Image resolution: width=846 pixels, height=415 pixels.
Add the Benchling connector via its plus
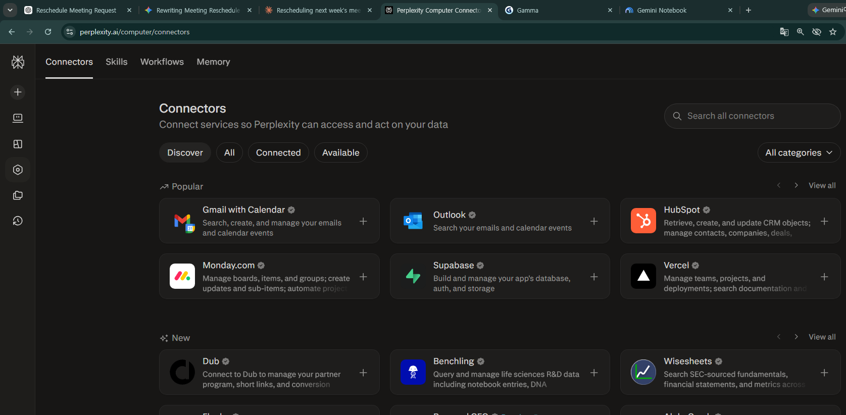click(x=594, y=373)
